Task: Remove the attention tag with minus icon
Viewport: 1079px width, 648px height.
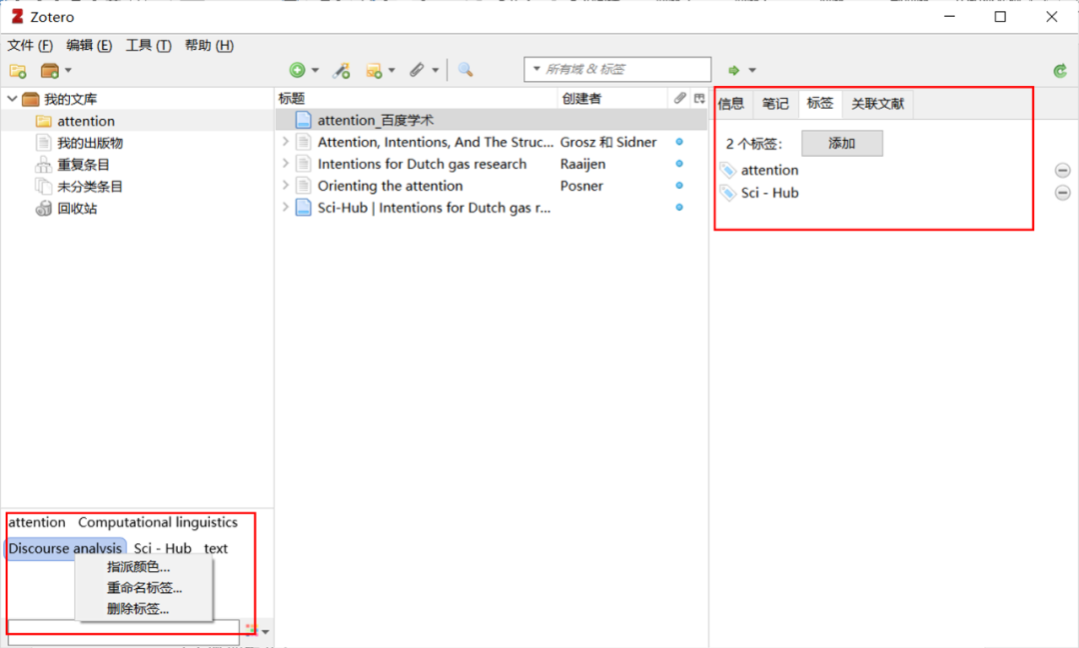Action: (x=1062, y=170)
